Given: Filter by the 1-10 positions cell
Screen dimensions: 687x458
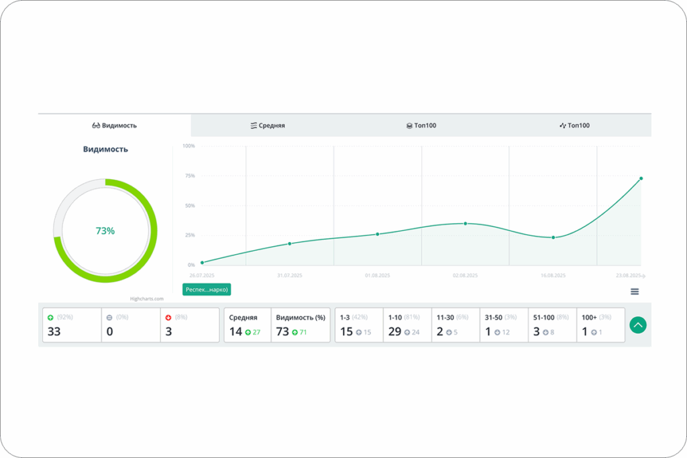Looking at the screenshot, I should 407,325.
